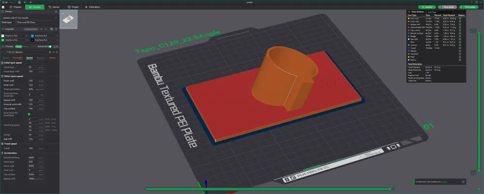Open the Strength settings tab
Viewport: 484px width, 194px height.
pos(18,57)
